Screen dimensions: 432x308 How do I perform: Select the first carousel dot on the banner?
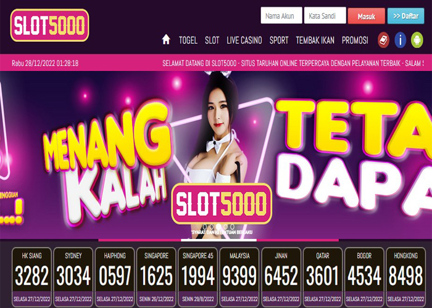tap(205, 227)
